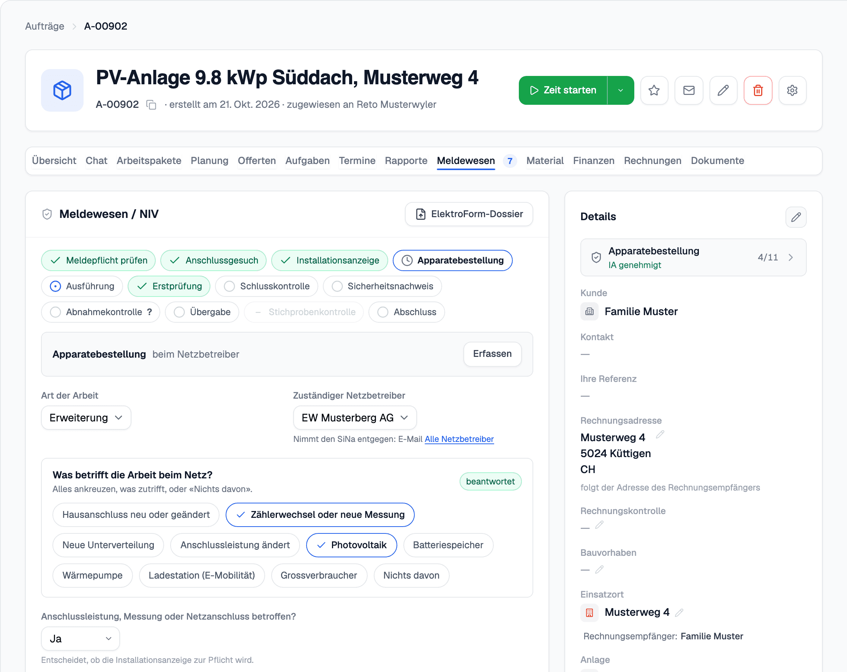Expand the Zeit starten dropdown arrow

621,90
